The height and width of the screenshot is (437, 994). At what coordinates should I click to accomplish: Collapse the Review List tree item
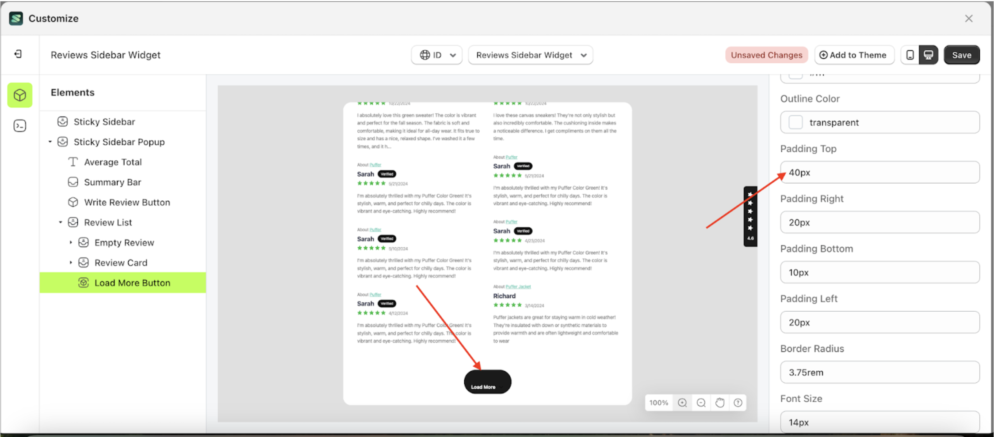coord(61,222)
